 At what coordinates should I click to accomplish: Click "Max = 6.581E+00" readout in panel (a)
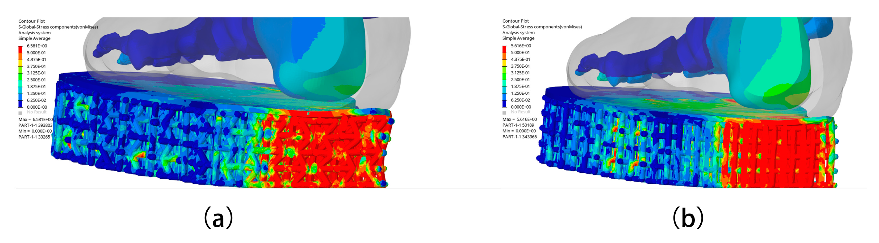click(x=36, y=120)
